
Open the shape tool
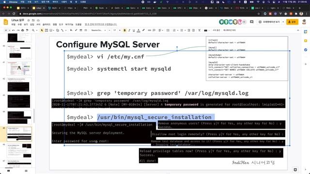click(x=58, y=30)
